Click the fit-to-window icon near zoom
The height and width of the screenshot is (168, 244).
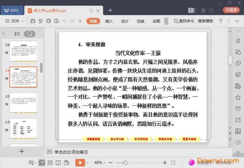[173, 162]
